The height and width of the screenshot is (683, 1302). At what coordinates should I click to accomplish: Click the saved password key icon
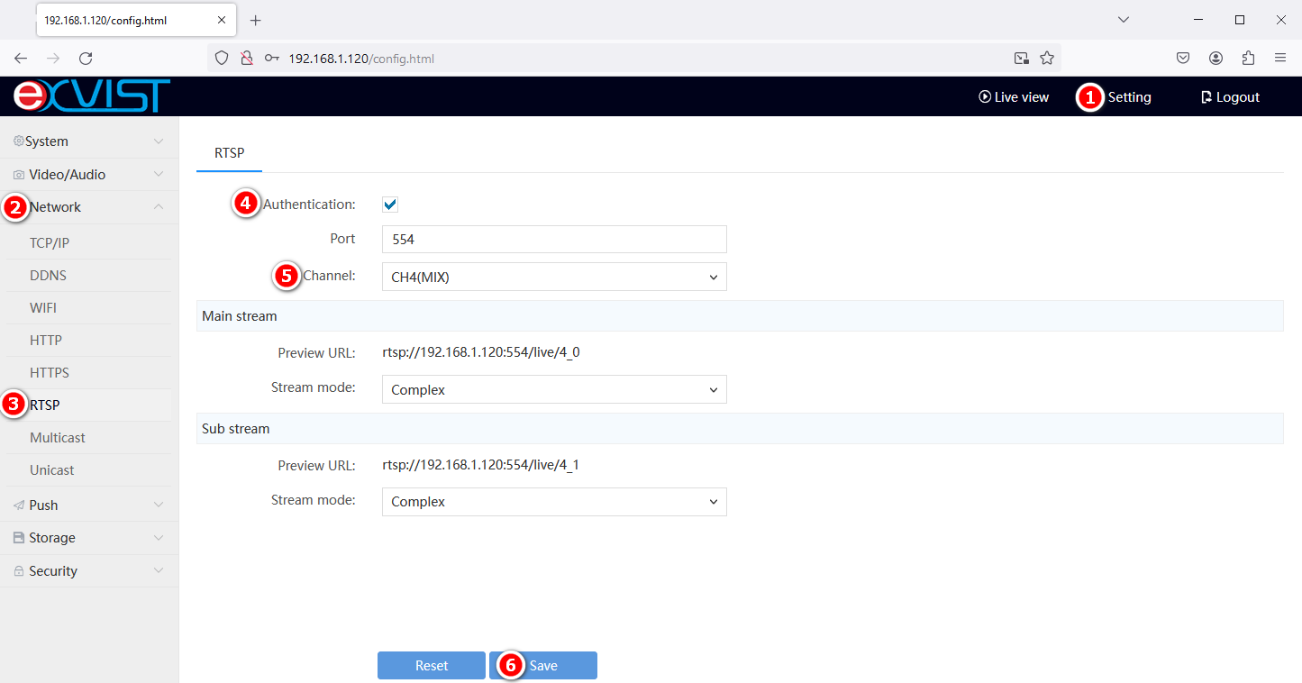(271, 58)
